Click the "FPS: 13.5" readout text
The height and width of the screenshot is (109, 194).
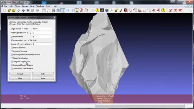[x=25, y=98]
